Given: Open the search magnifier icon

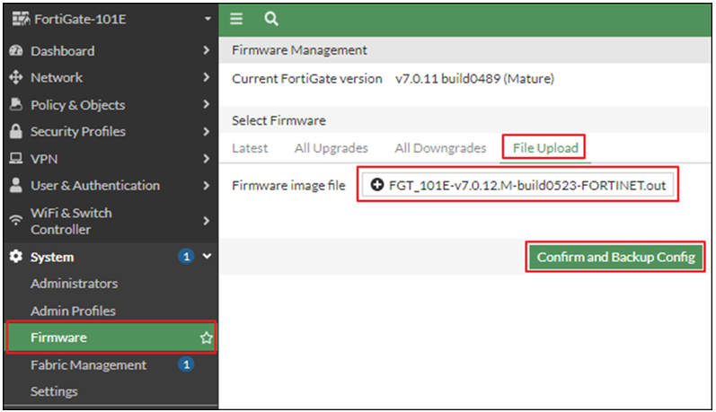Looking at the screenshot, I should pyautogui.click(x=271, y=19).
